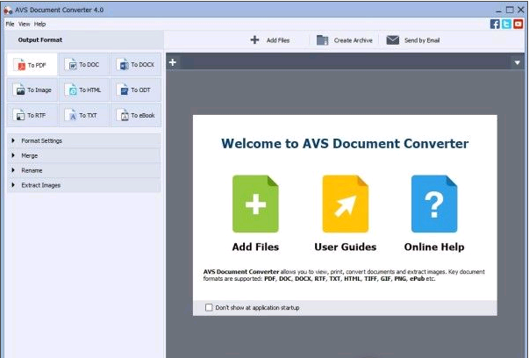Open the View menu
This screenshot has height=358, width=529.
(24, 24)
